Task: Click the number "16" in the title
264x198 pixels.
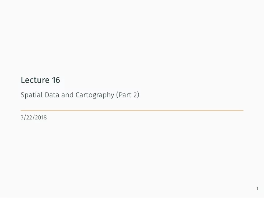Action: point(56,80)
